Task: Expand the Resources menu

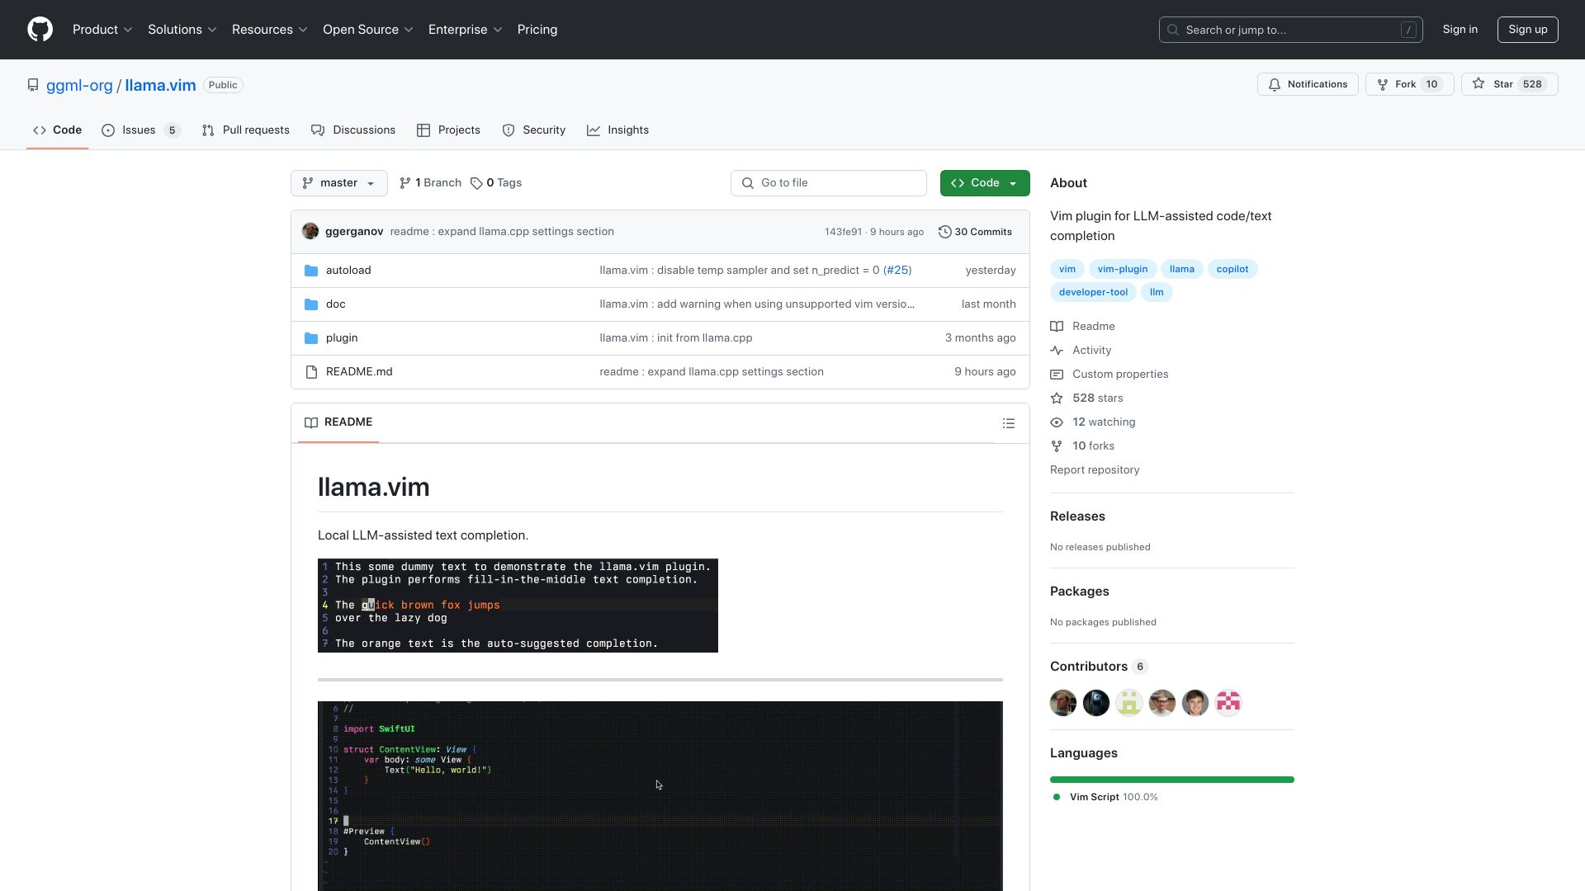Action: tap(270, 30)
